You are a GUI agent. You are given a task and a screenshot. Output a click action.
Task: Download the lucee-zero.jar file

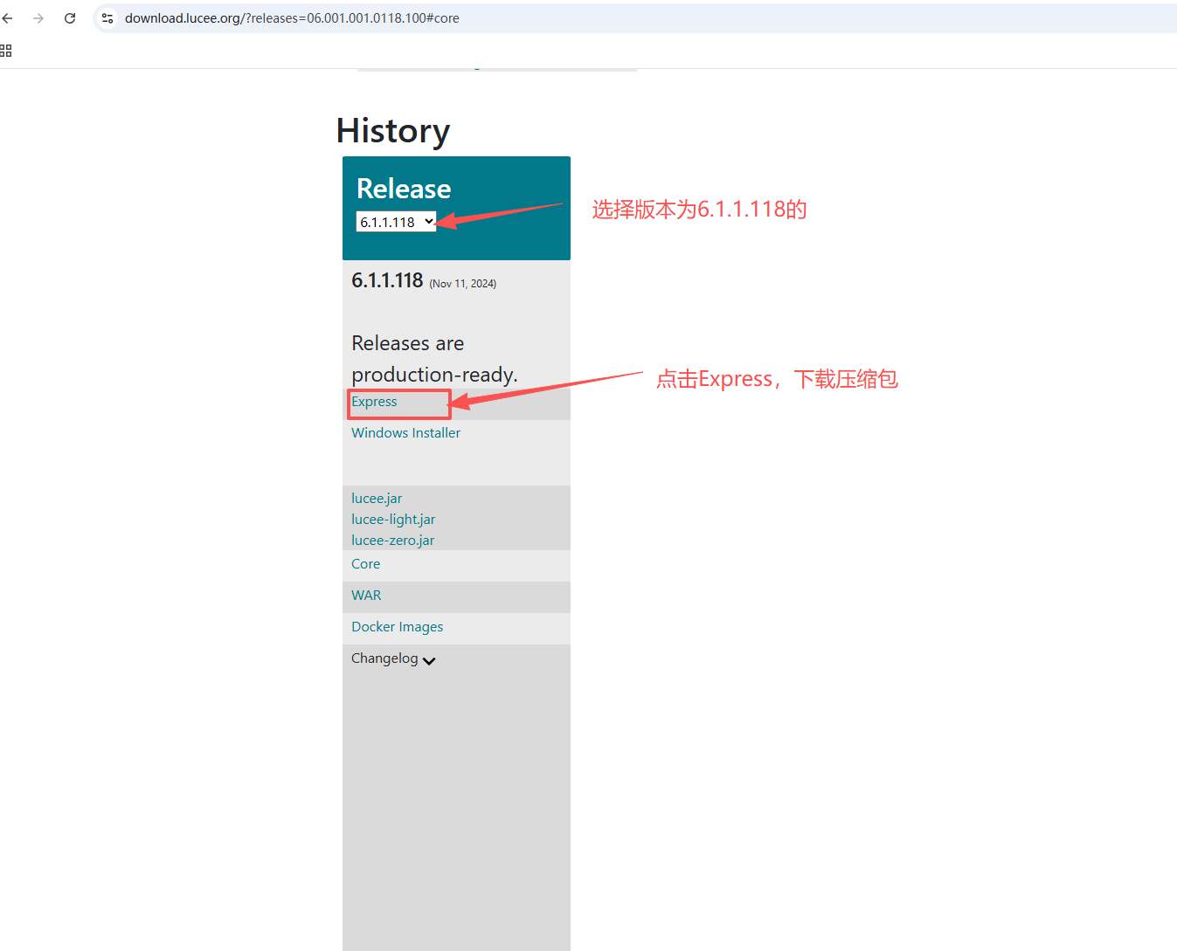(x=392, y=541)
